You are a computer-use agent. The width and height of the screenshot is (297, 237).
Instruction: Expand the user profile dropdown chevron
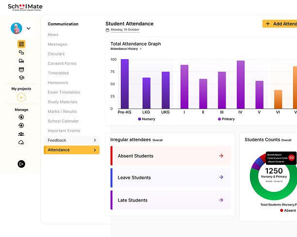29,29
